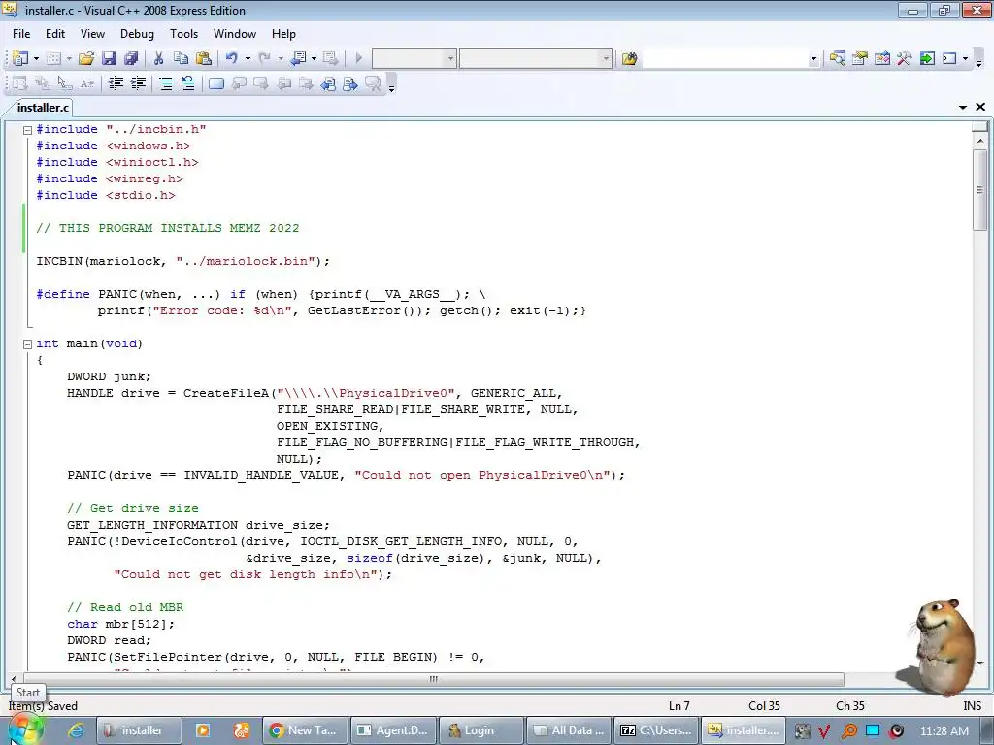The image size is (994, 745).
Task: Open the Undo history dropdown arrow
Action: 248,59
